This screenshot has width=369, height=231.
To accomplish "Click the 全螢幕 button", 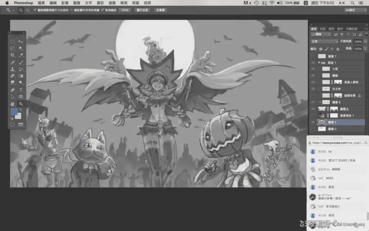I will pos(161,10).
